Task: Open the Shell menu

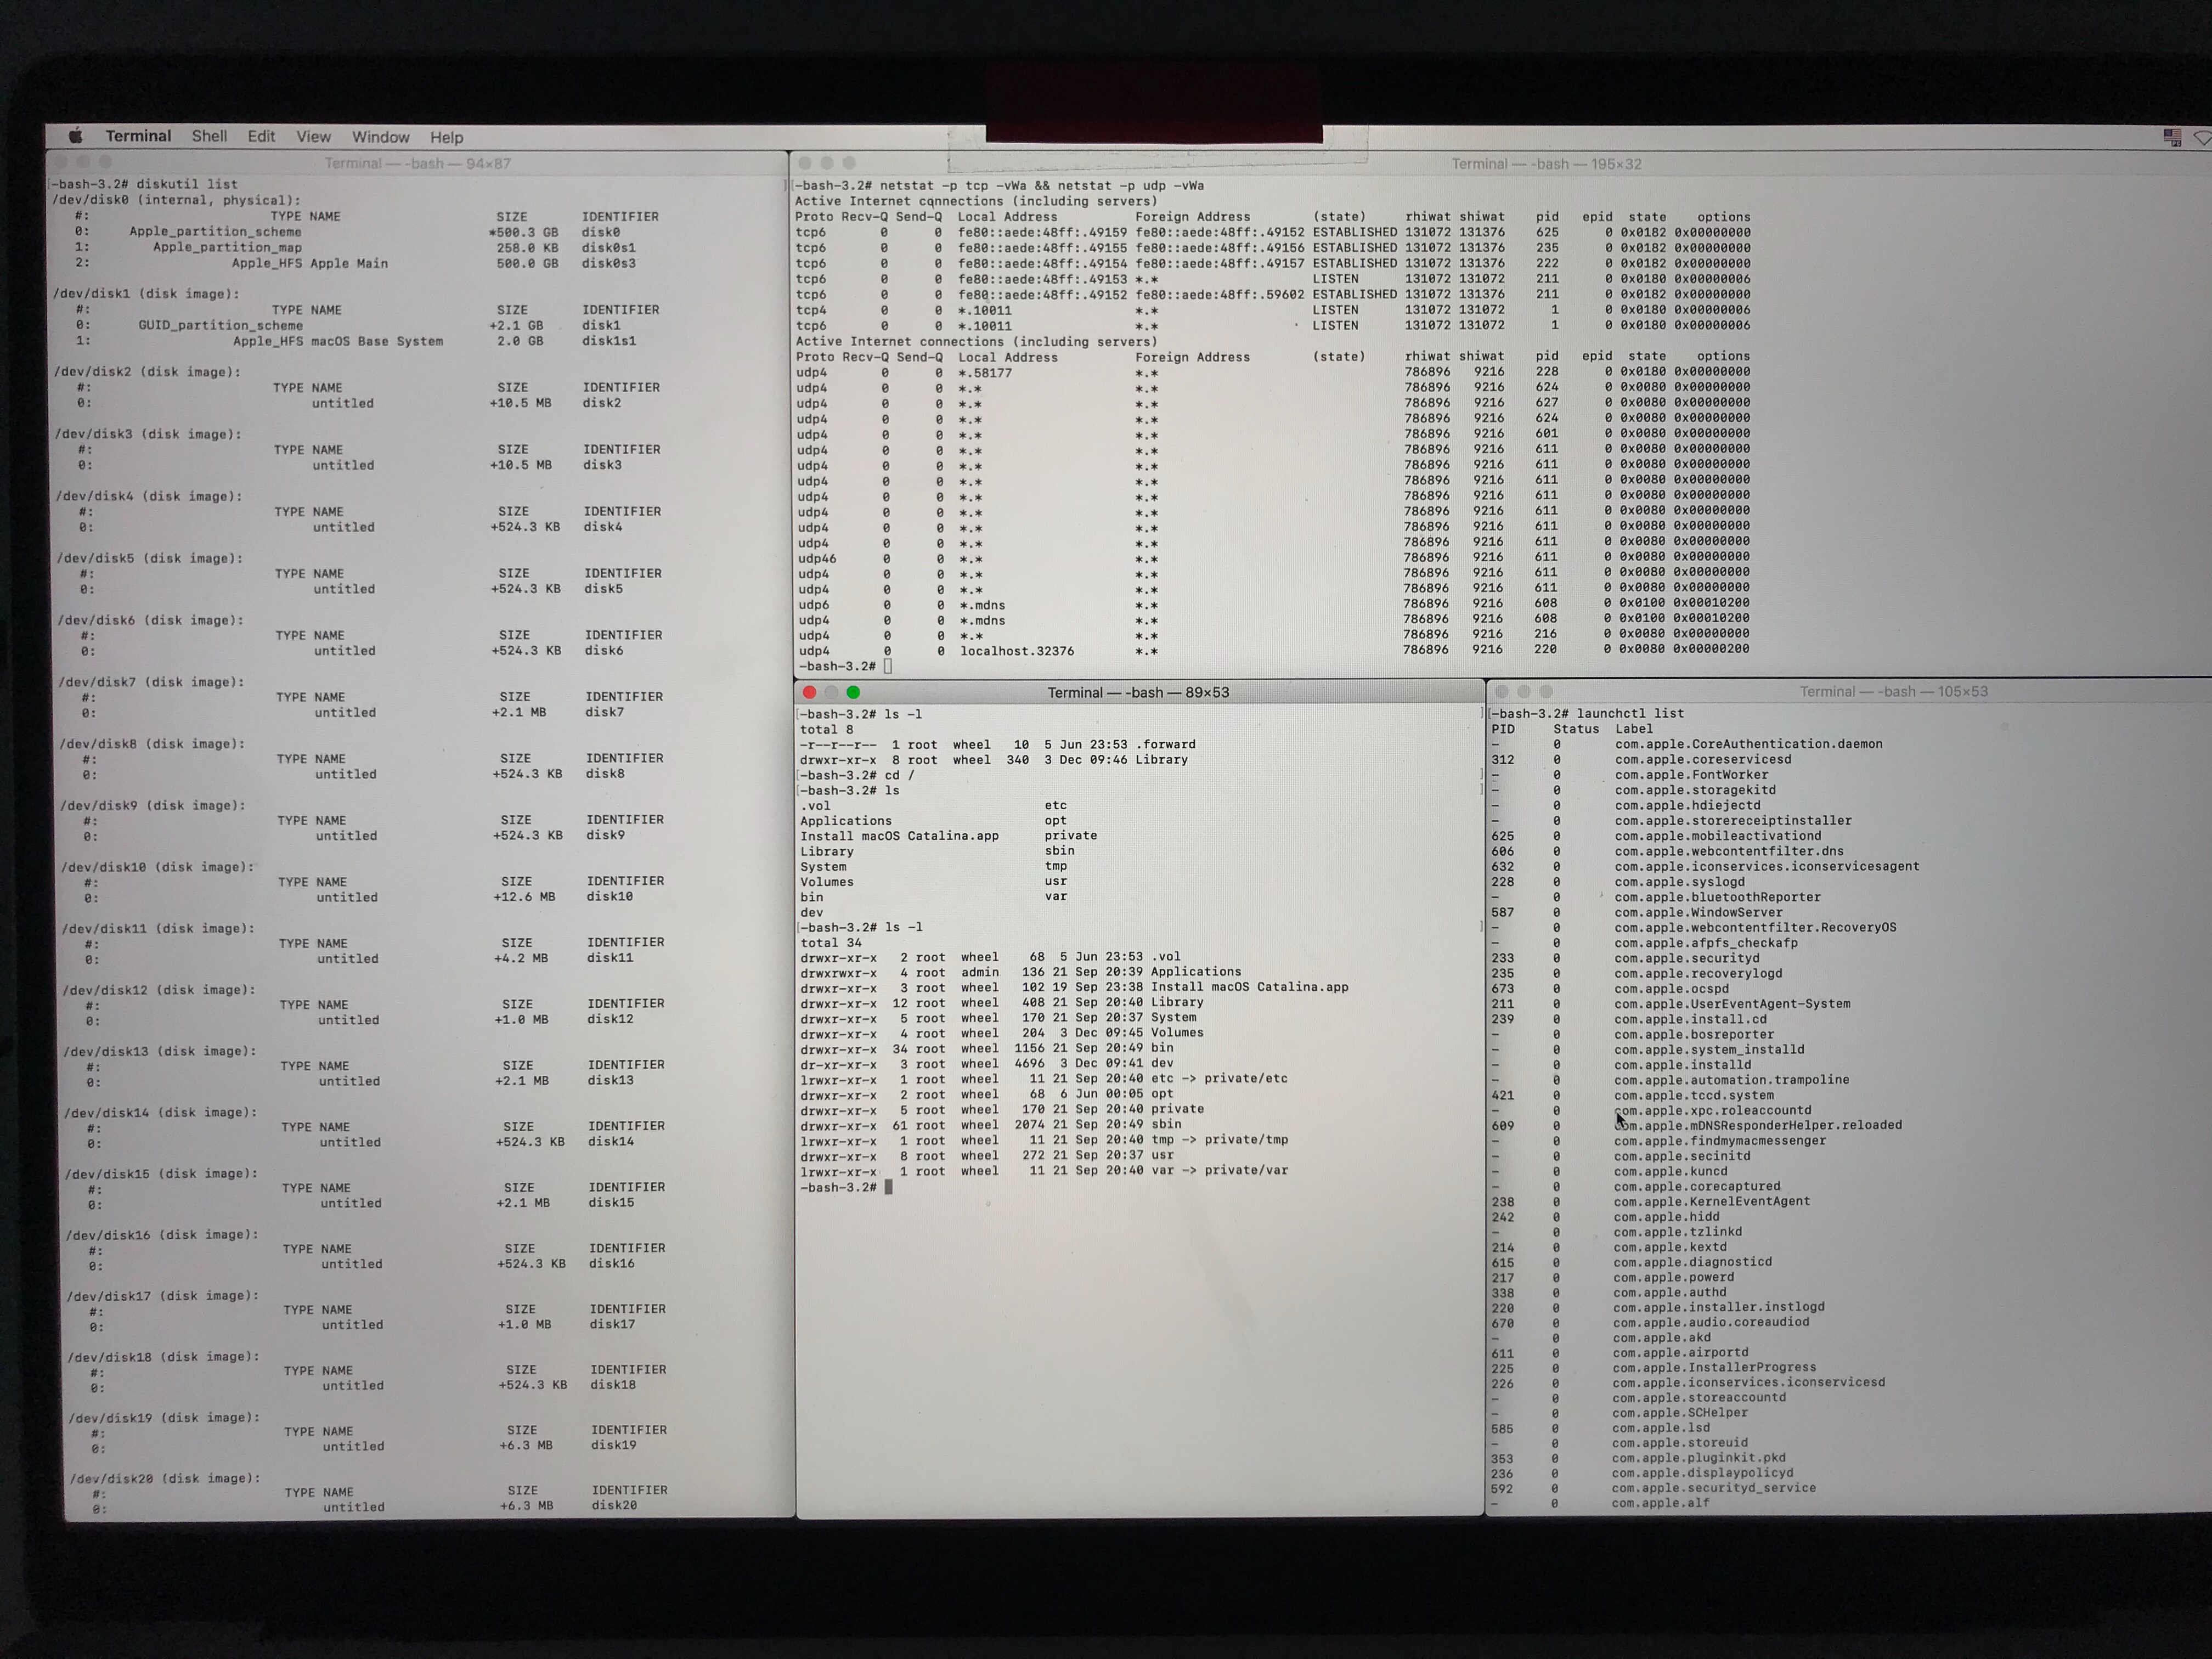Action: [x=209, y=136]
